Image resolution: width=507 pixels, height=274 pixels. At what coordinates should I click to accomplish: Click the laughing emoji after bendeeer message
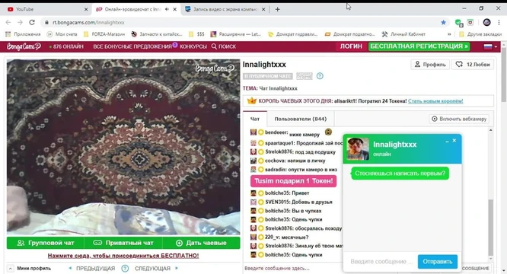(x=328, y=132)
